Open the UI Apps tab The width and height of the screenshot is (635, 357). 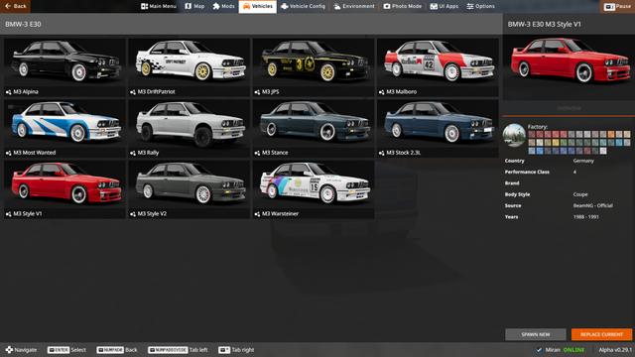coord(444,6)
